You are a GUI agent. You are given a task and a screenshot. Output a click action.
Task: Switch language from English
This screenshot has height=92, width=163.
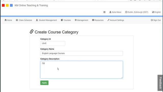coord(156,12)
